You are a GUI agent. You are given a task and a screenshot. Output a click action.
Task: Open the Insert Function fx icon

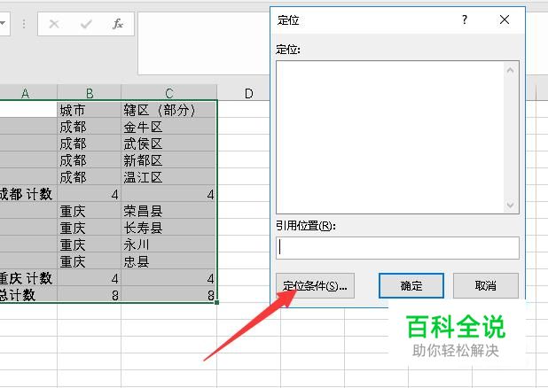click(118, 24)
